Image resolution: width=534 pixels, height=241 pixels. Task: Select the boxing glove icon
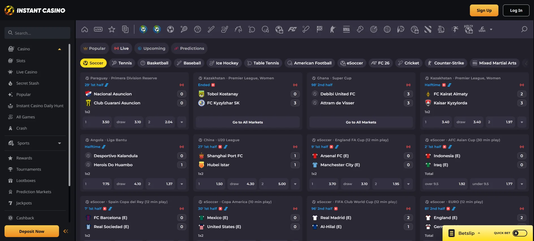point(360,29)
